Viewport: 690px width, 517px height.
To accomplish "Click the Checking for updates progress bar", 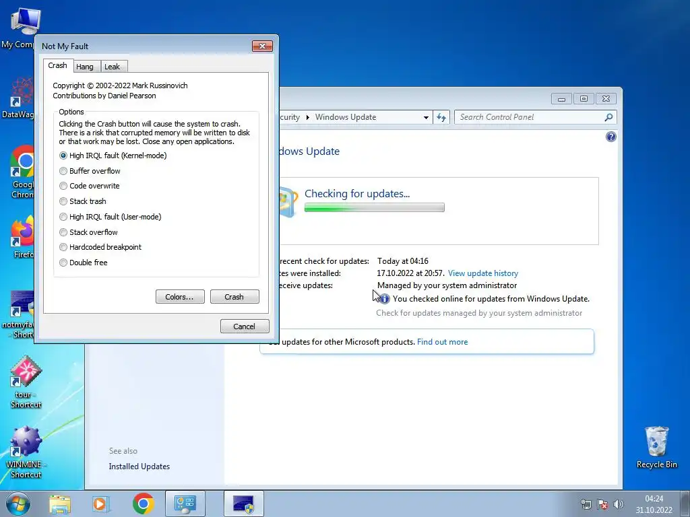I will [375, 207].
